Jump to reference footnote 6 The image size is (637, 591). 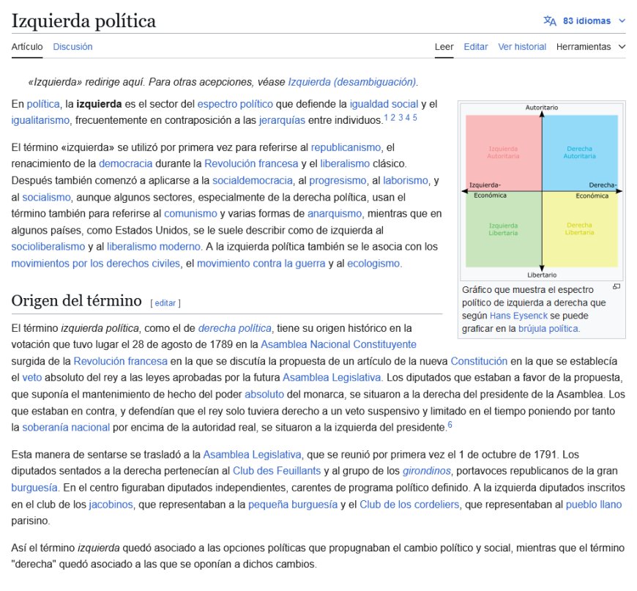click(450, 425)
